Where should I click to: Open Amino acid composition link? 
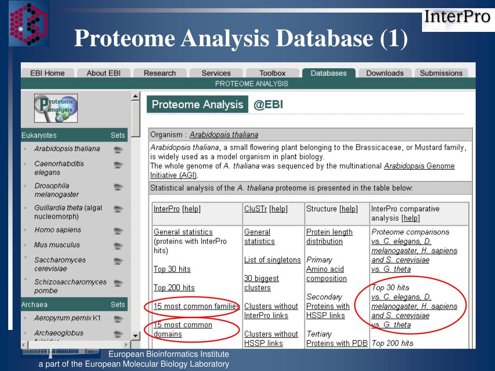coord(326,274)
